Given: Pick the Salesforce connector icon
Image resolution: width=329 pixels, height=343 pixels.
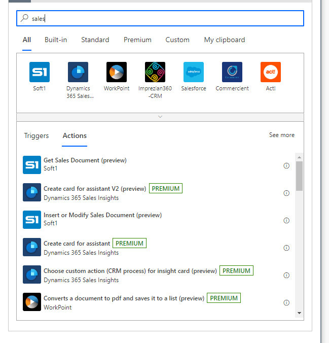Looking at the screenshot, I should pos(194,72).
